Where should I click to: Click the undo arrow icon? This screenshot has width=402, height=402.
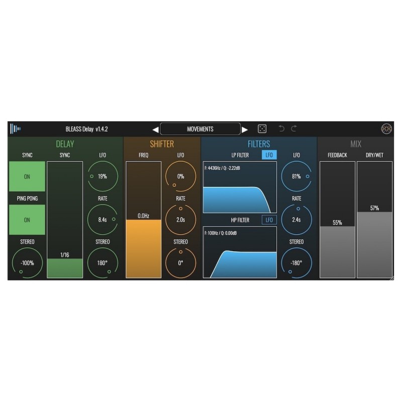pyautogui.click(x=282, y=129)
